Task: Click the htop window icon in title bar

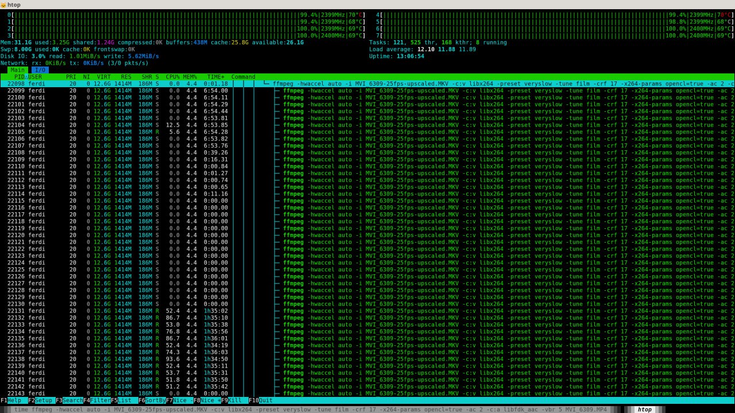Action: pos(3,5)
